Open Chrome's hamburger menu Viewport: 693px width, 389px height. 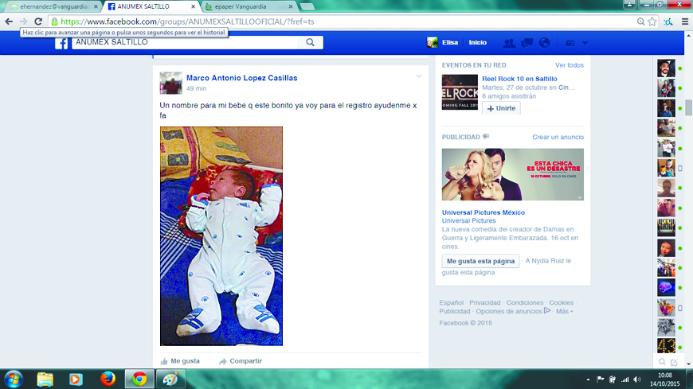click(684, 21)
